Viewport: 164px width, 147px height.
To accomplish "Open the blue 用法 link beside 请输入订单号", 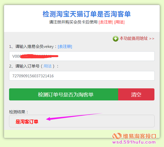I will point(48,66).
